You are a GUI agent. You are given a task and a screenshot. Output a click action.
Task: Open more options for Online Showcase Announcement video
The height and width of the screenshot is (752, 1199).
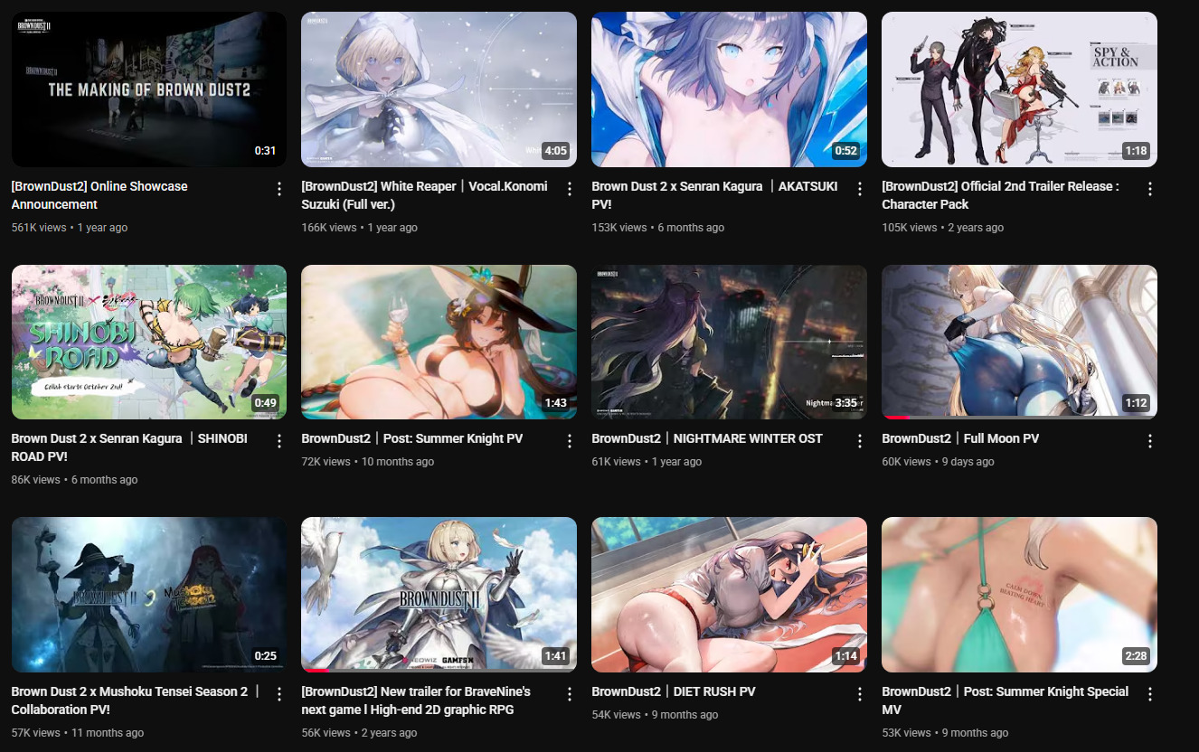pyautogui.click(x=279, y=189)
